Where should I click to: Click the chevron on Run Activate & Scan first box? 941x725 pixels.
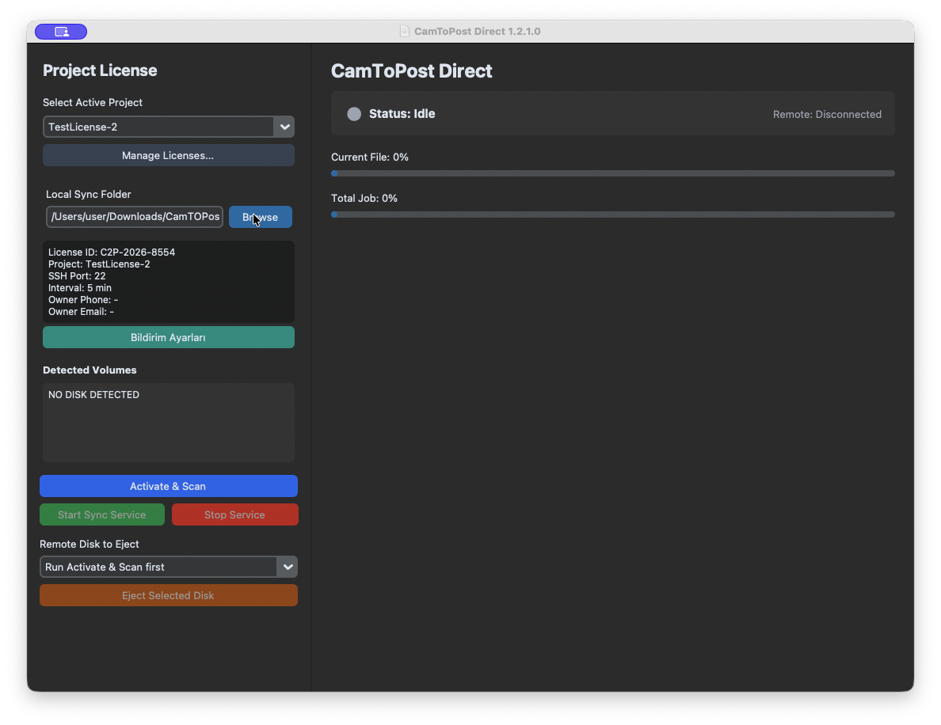tap(288, 567)
